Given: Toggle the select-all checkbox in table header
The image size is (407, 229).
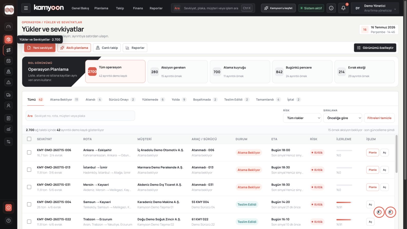Looking at the screenshot, I should [29, 139].
